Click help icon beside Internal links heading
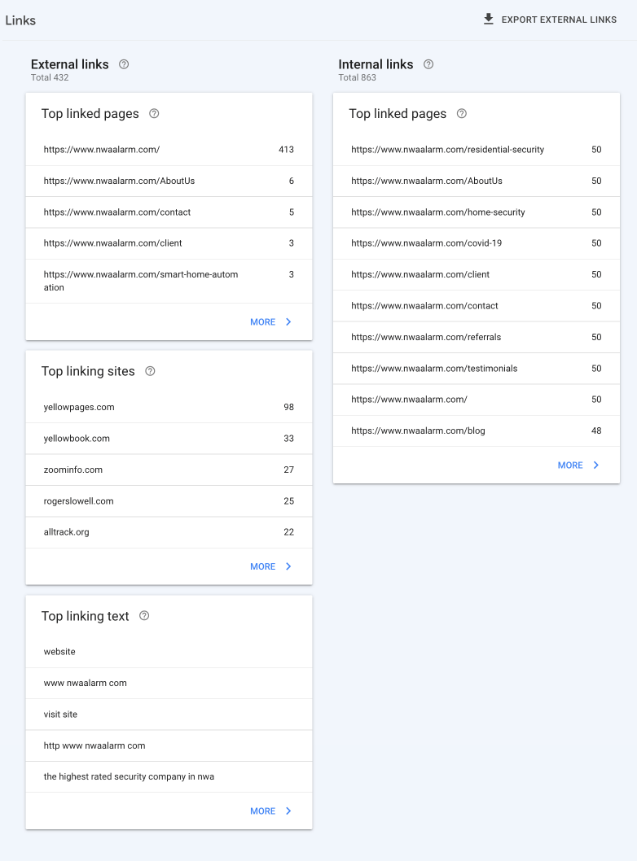This screenshot has width=637, height=861. coord(428,64)
